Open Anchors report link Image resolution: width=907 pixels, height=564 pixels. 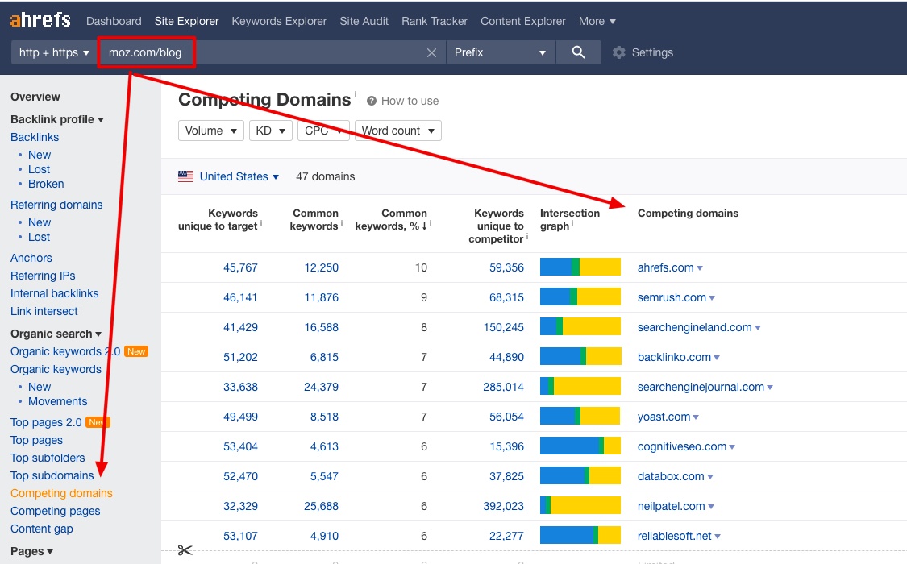coord(31,259)
